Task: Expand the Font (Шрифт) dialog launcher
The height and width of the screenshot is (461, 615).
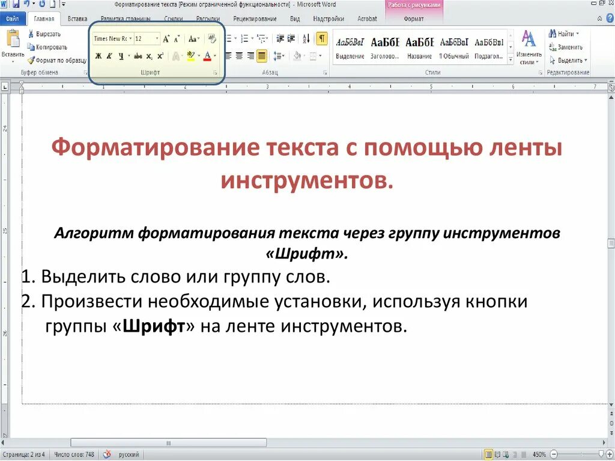Action: (x=216, y=73)
